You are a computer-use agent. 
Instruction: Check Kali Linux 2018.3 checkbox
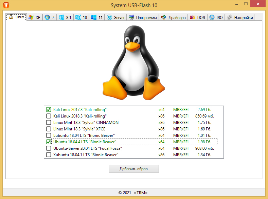[49, 116]
